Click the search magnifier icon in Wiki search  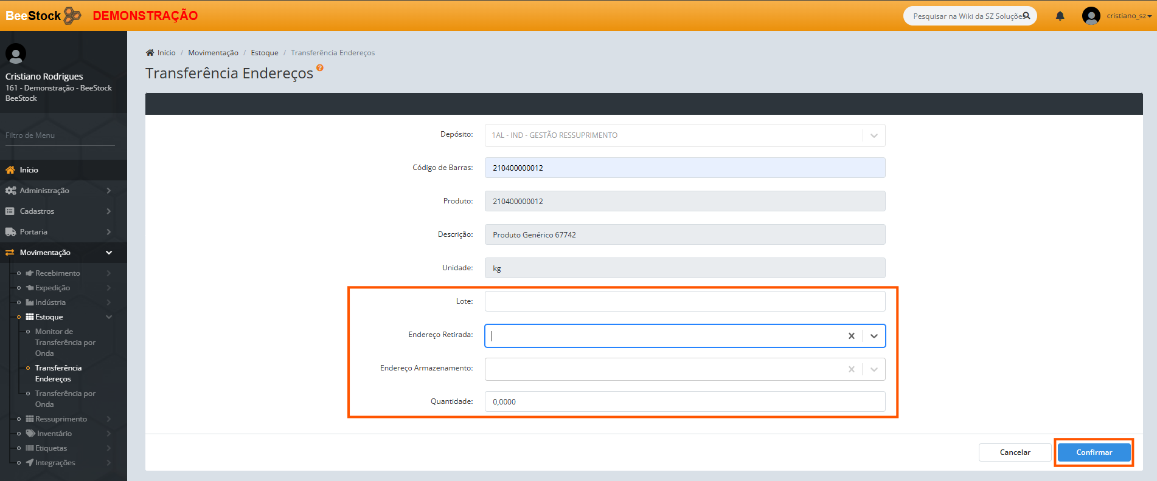[x=1026, y=16]
